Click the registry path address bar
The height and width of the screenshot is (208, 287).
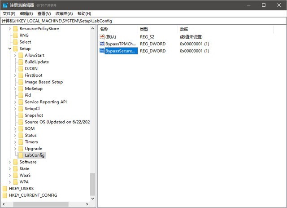click(143, 21)
